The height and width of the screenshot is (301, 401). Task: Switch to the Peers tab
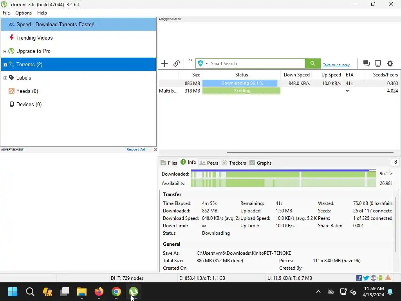209,163
